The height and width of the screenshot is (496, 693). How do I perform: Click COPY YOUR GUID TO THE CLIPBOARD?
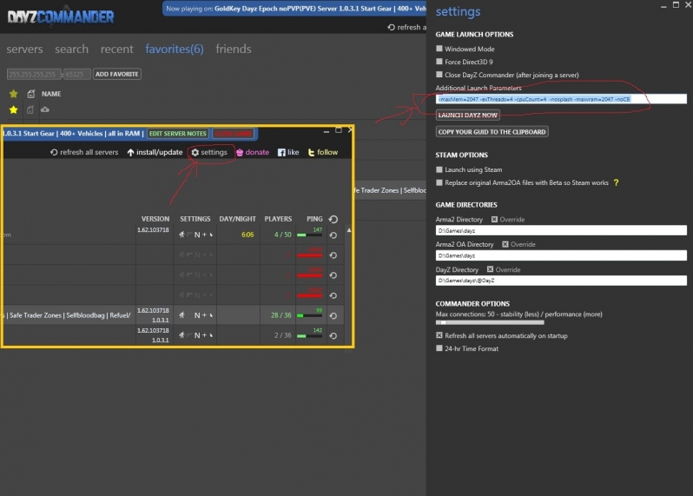tap(492, 132)
